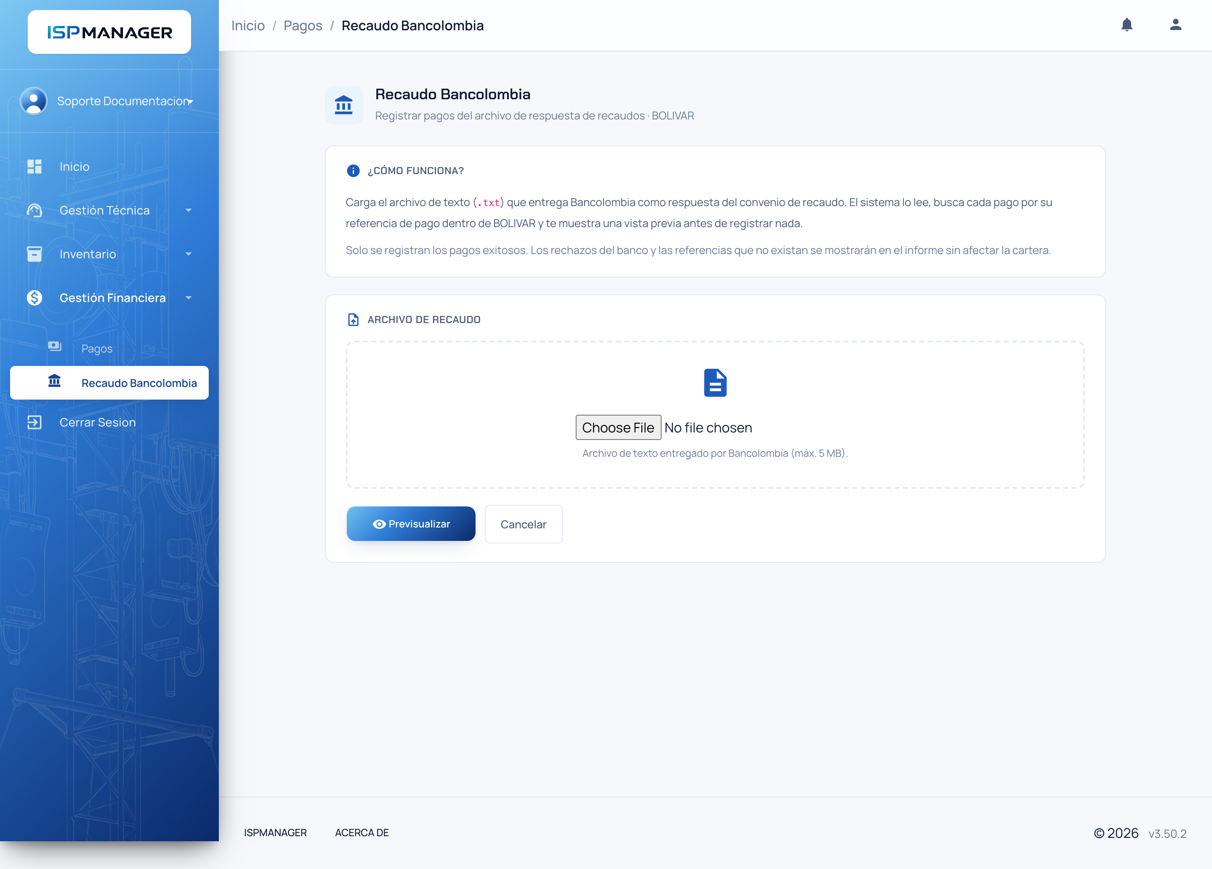1212x869 pixels.
Task: Open the user account icon in header
Action: pyautogui.click(x=1175, y=24)
